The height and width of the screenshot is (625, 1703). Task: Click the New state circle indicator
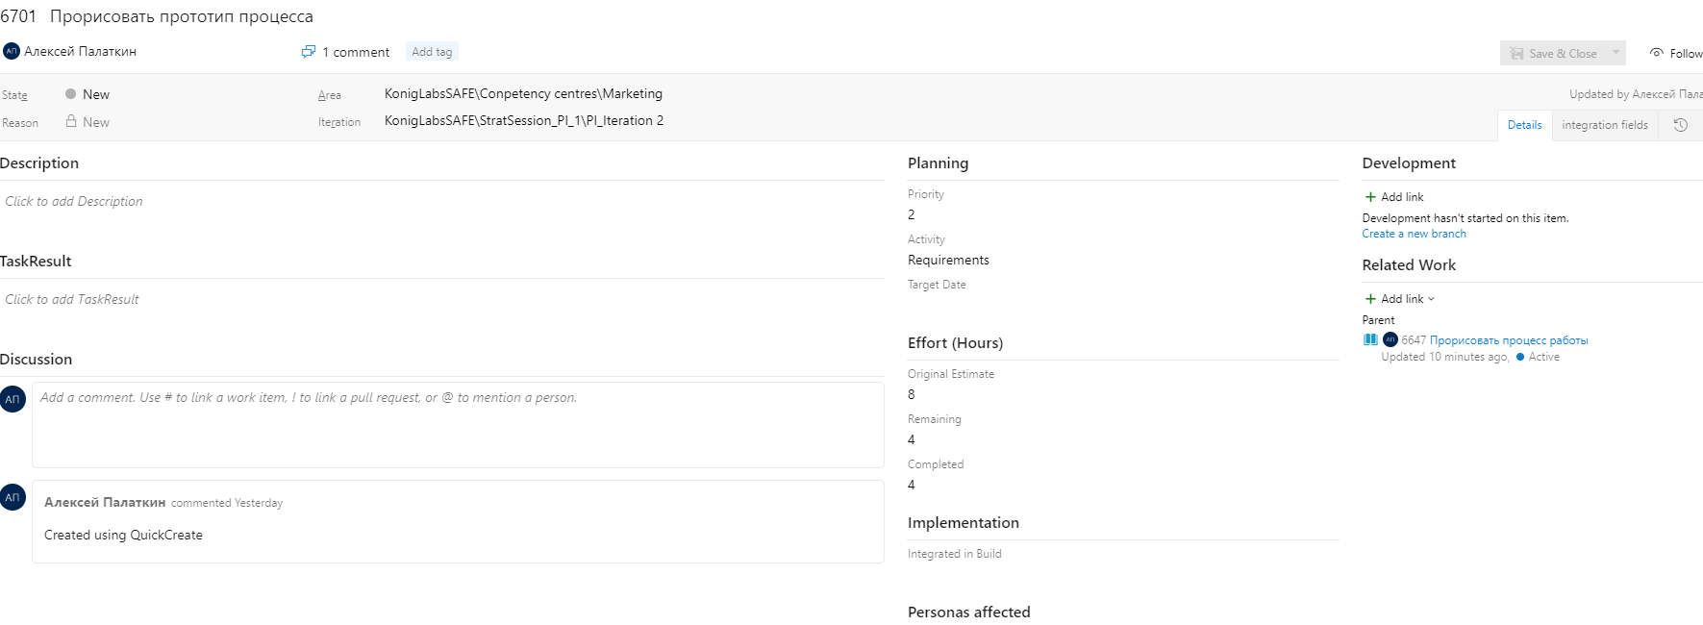pos(69,93)
